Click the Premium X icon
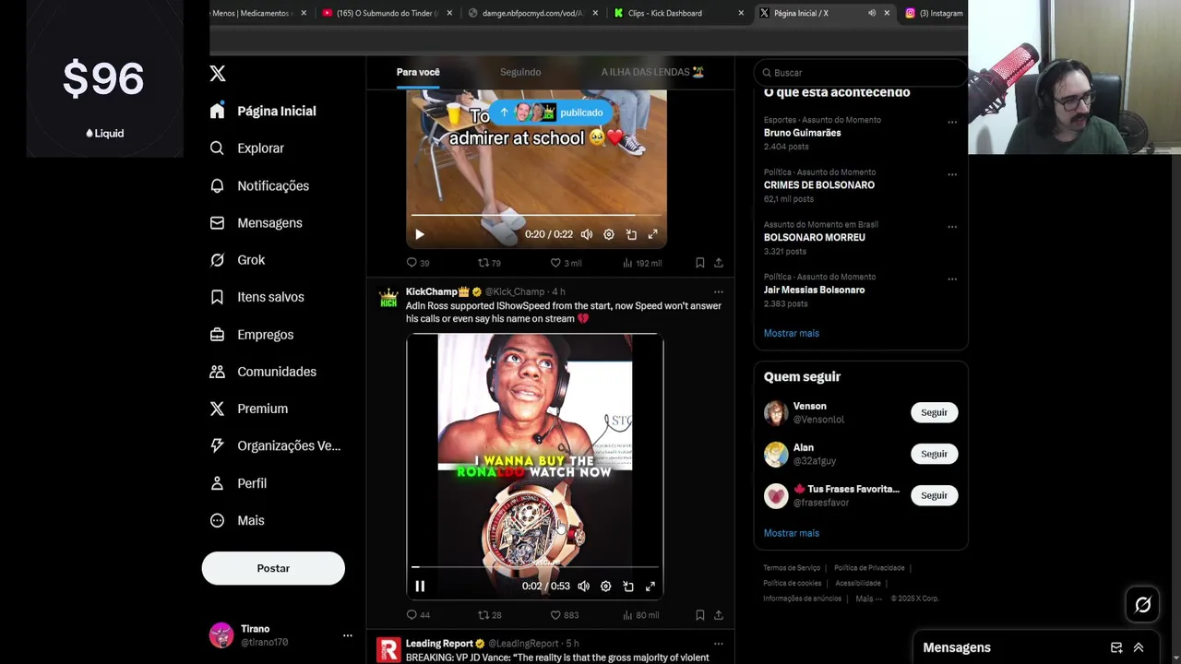1181x664 pixels. [217, 409]
